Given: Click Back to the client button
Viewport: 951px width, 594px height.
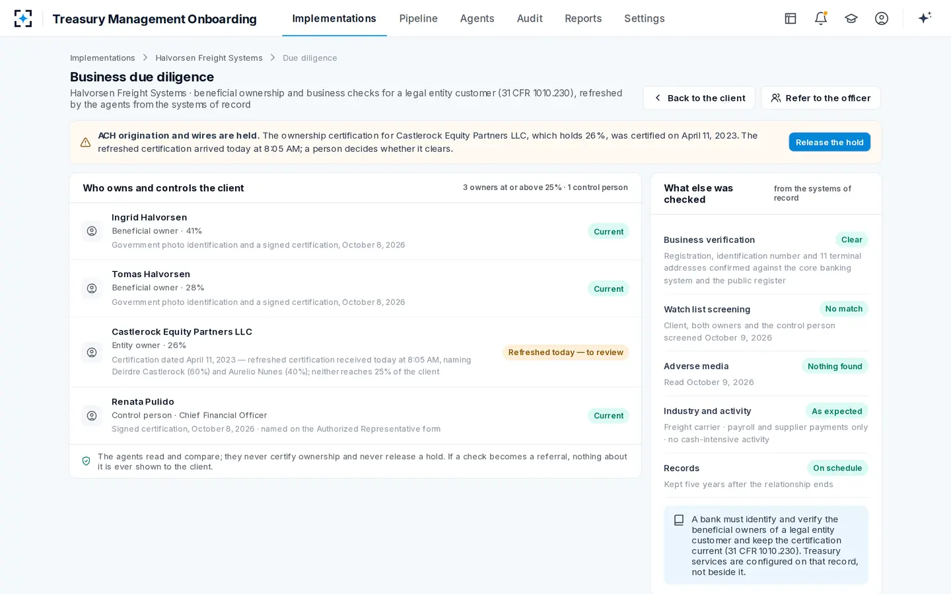Looking at the screenshot, I should pyautogui.click(x=699, y=98).
